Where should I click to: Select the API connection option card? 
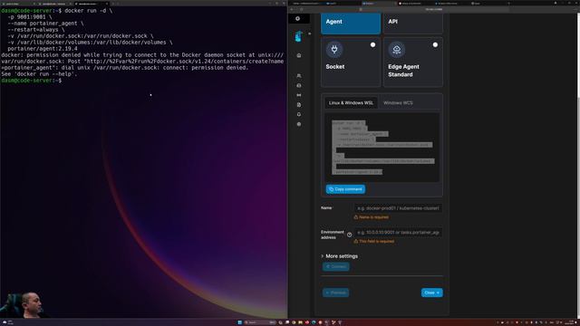[413, 24]
